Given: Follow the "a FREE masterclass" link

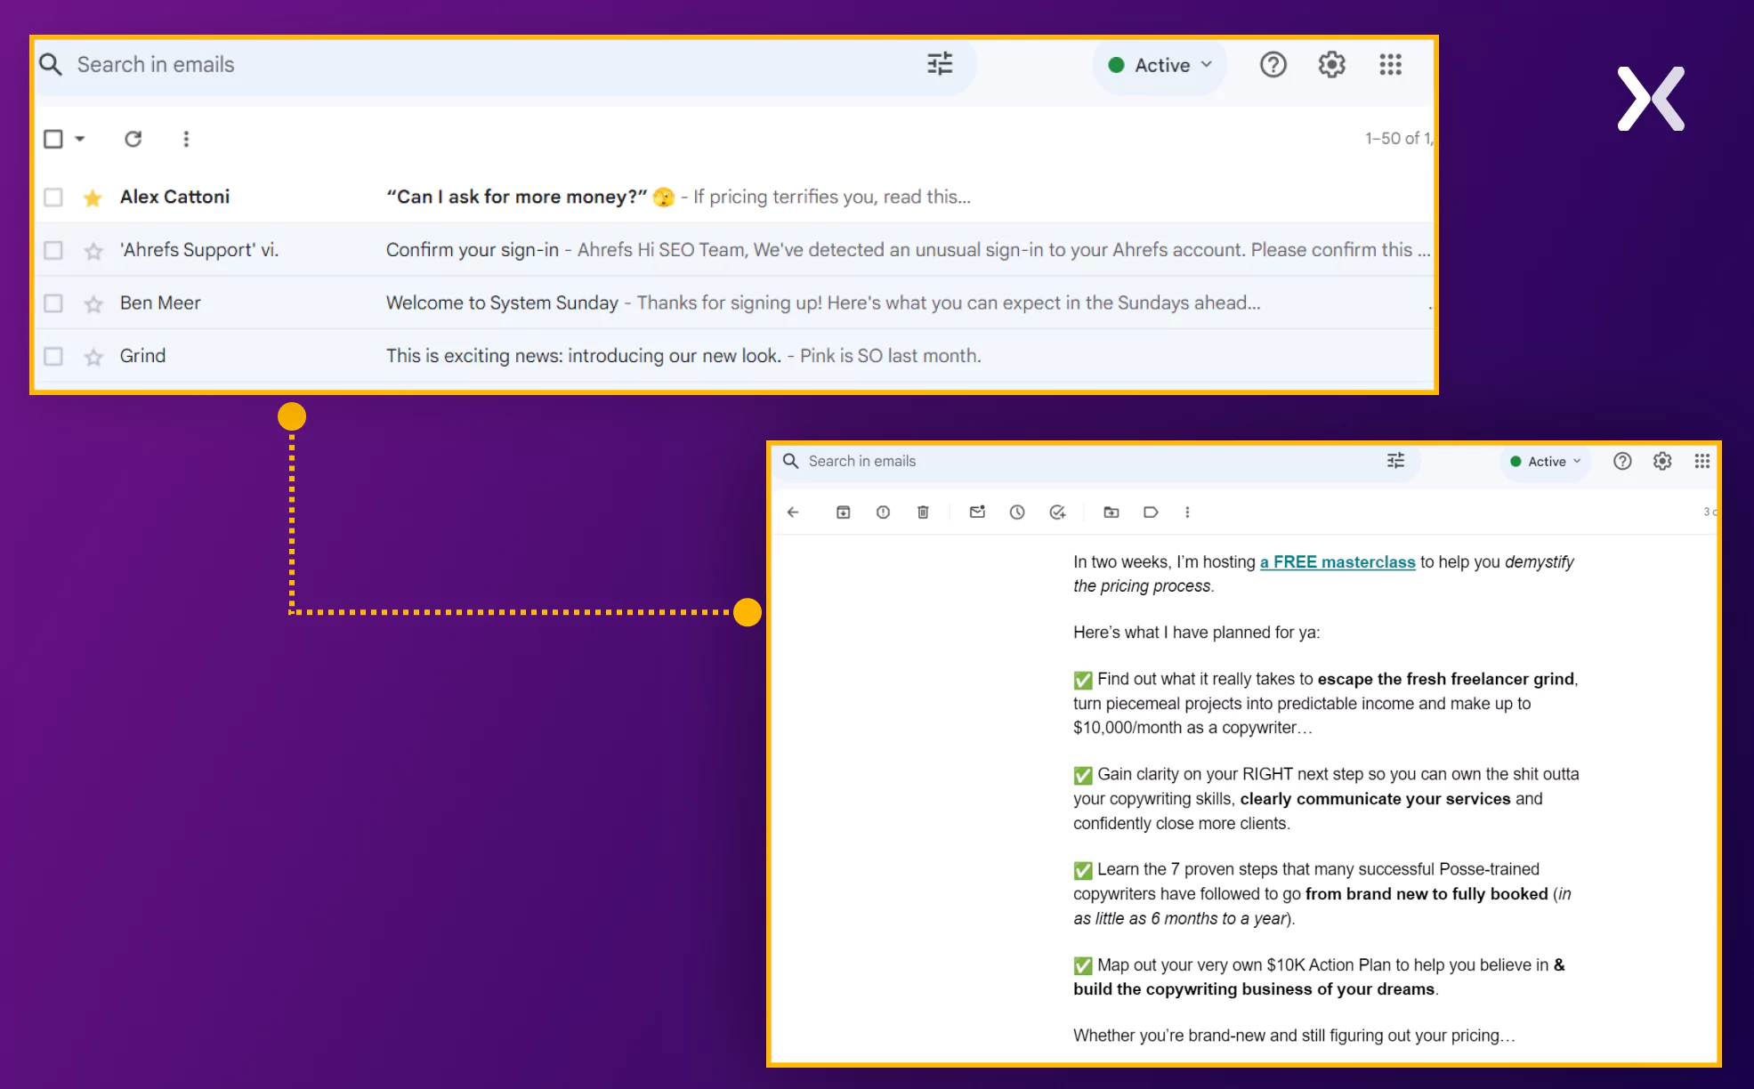Looking at the screenshot, I should point(1337,562).
